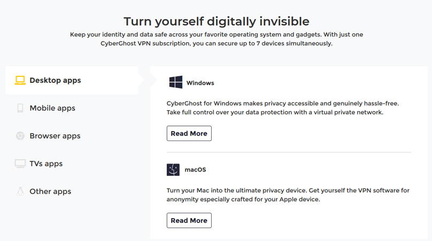Screen dimensions: 432x241
Task: Click the Chrome icon beside Browser apps
Action: click(x=20, y=136)
